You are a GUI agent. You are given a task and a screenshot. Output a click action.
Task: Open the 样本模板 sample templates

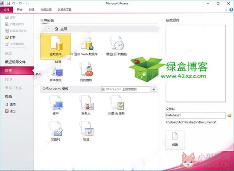[55, 73]
